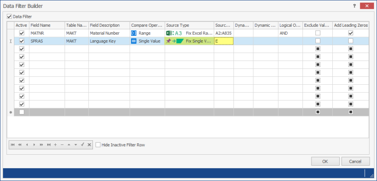This screenshot has height=181, width=377.
Task: Go to the next page of records
Action: 41,145
